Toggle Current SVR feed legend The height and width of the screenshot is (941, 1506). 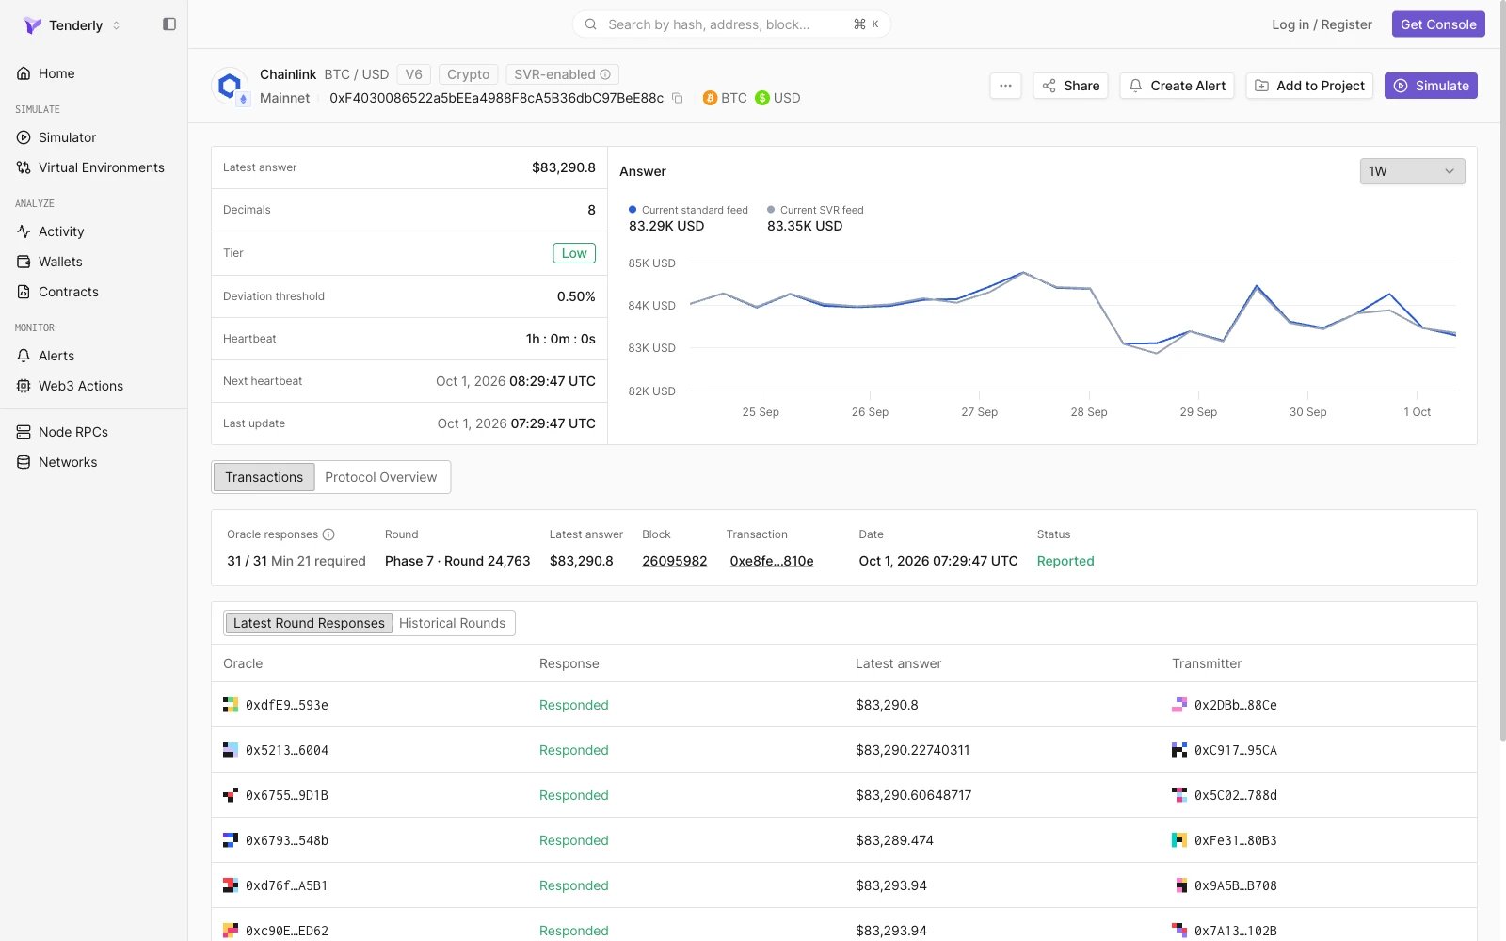click(815, 210)
